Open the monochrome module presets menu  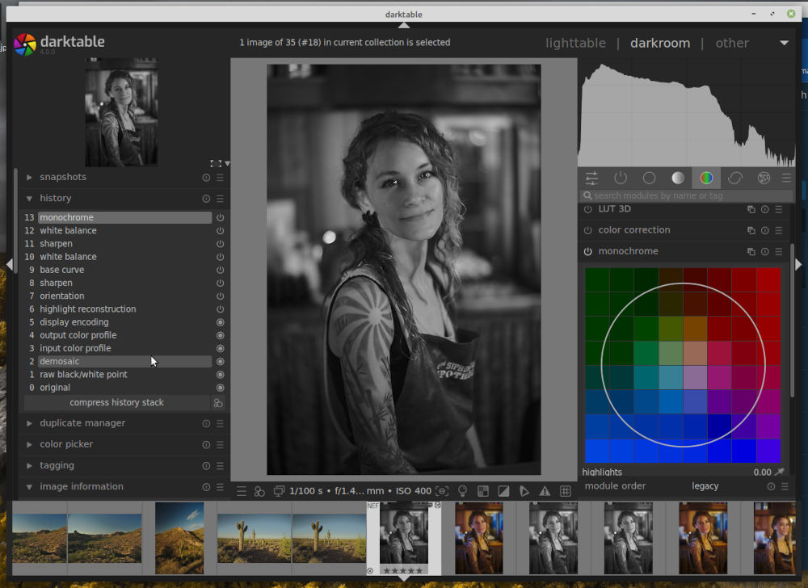click(x=779, y=252)
